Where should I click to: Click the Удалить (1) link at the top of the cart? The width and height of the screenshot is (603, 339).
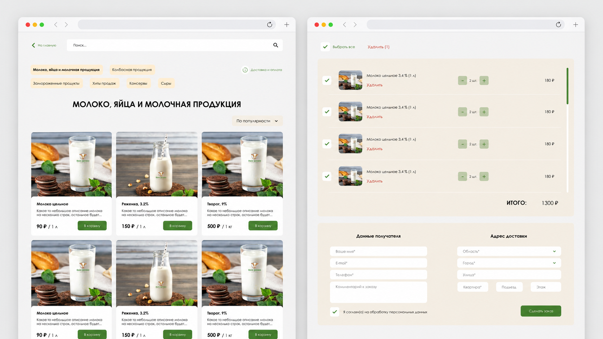tap(378, 47)
